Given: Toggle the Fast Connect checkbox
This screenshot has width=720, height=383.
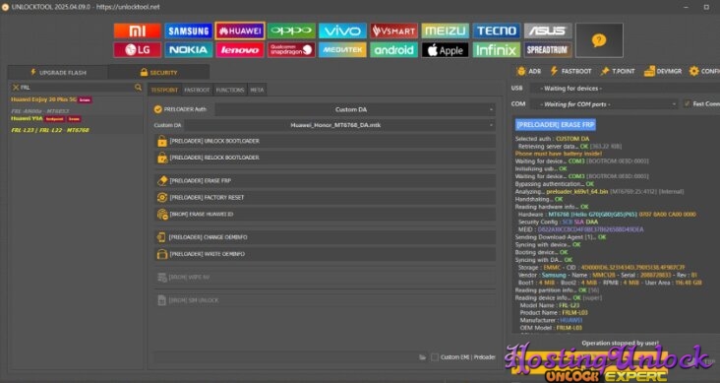Looking at the screenshot, I should click(687, 104).
